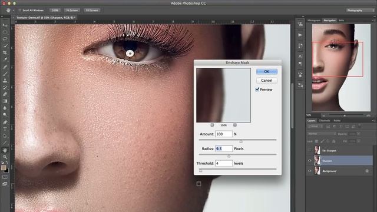Open the Fill slider arrow
This screenshot has width=377, height=212.
click(359, 141)
